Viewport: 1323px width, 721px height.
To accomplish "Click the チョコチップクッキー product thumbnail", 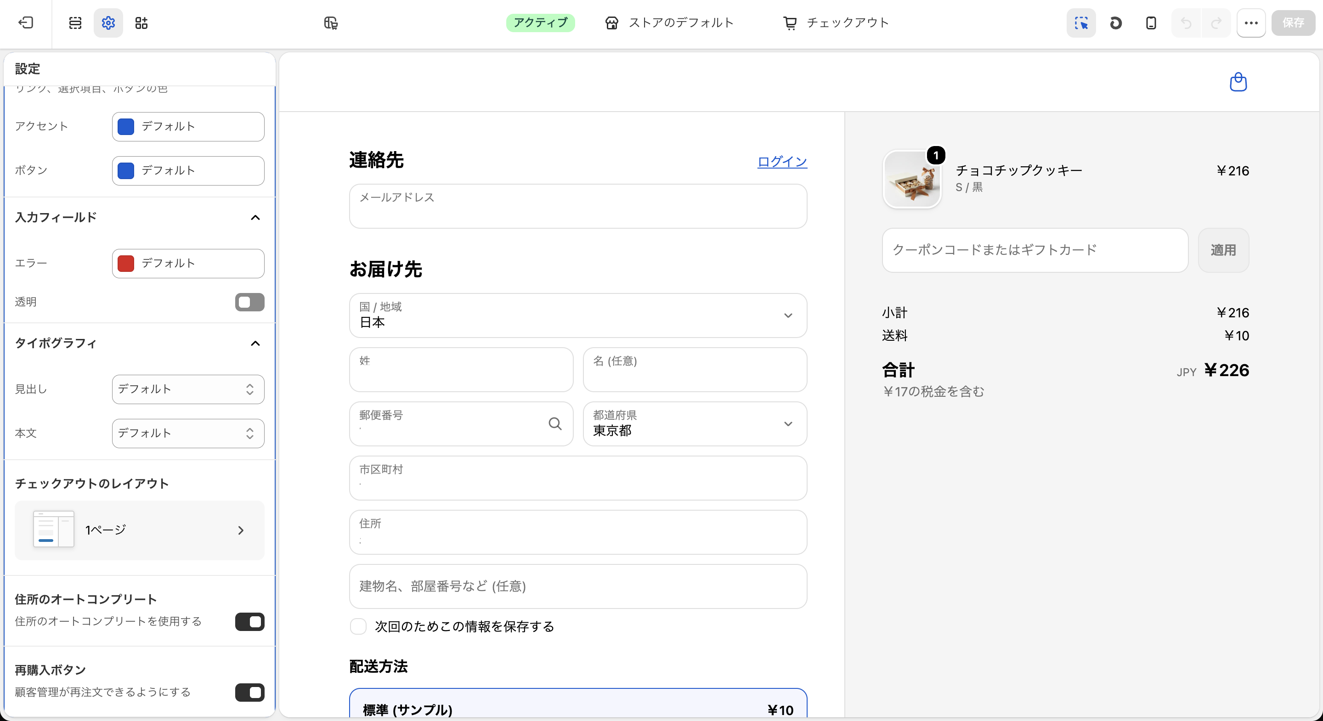I will pyautogui.click(x=912, y=179).
